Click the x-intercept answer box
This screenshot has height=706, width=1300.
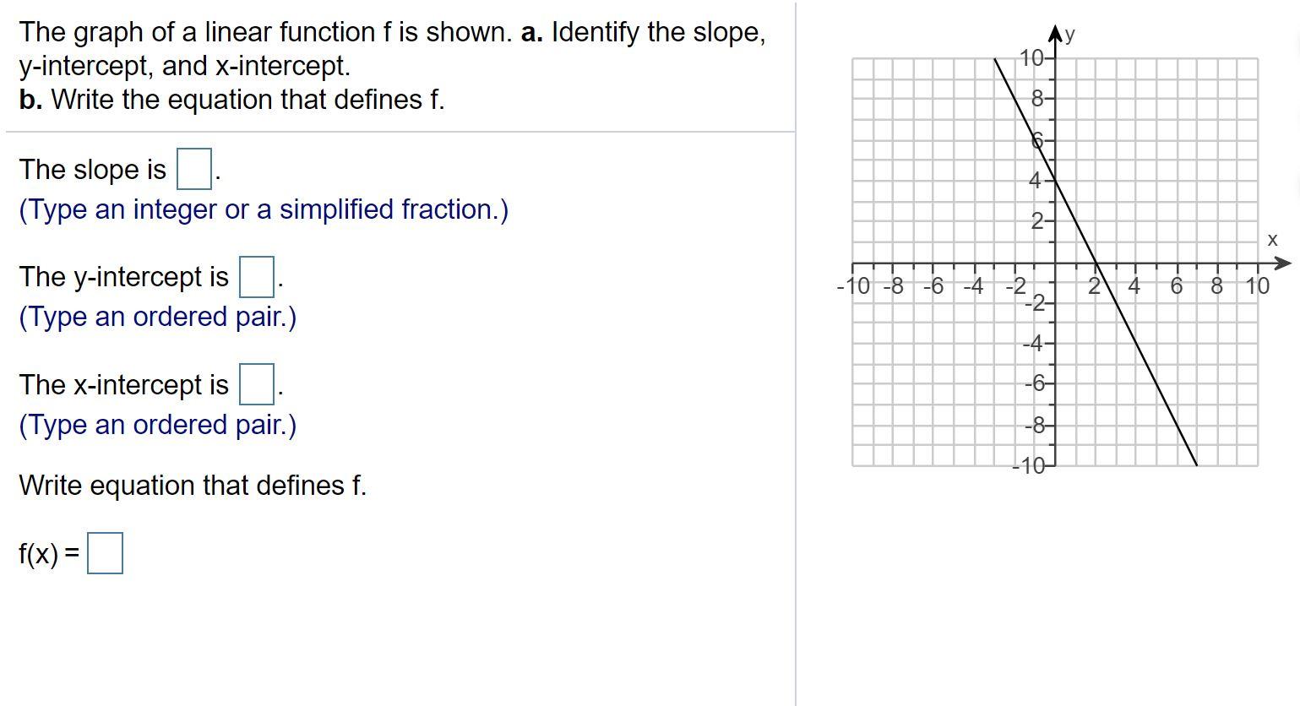pyautogui.click(x=258, y=383)
